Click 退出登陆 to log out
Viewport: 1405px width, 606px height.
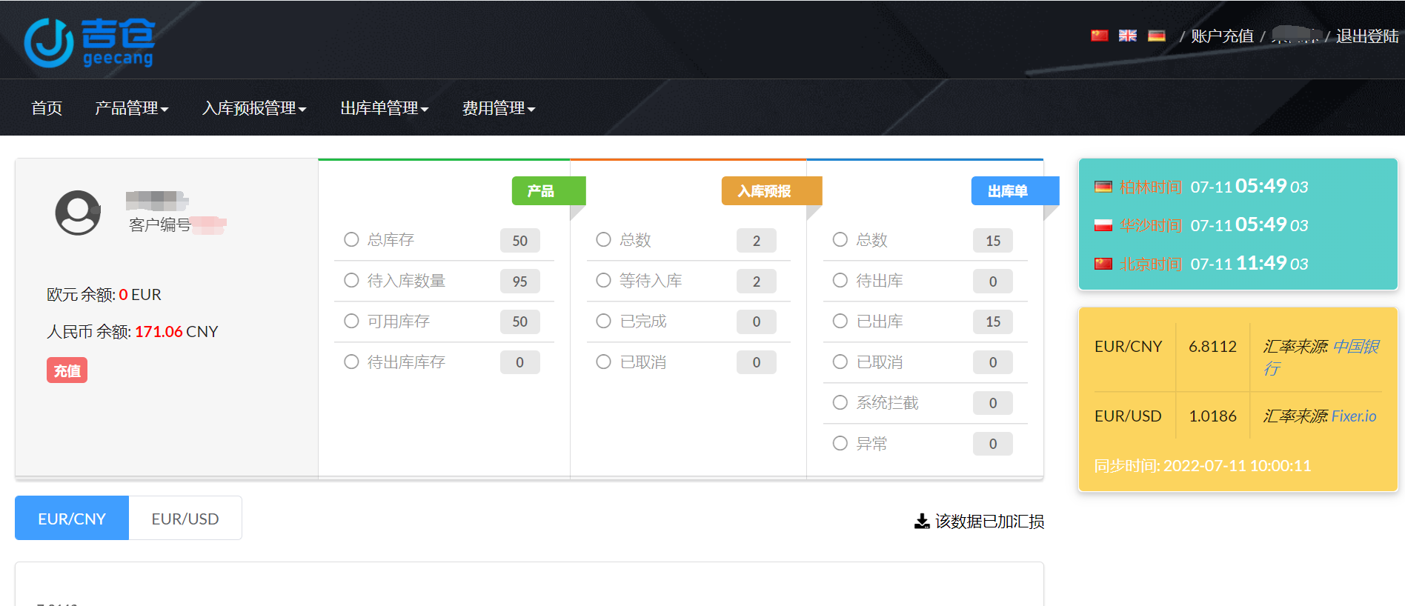pos(1367,36)
